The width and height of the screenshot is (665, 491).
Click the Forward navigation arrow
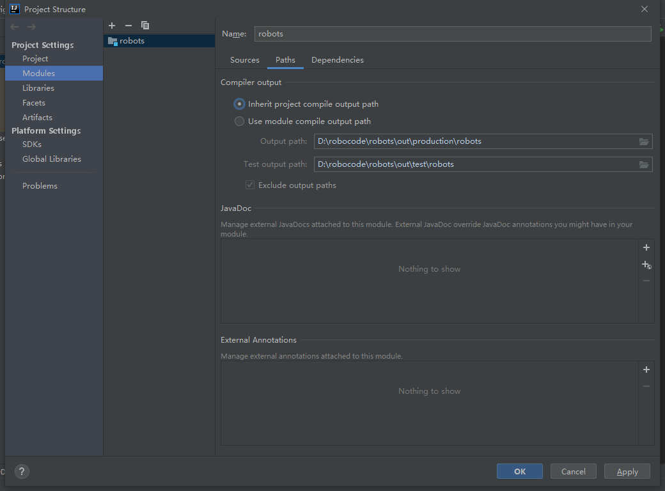coord(31,27)
